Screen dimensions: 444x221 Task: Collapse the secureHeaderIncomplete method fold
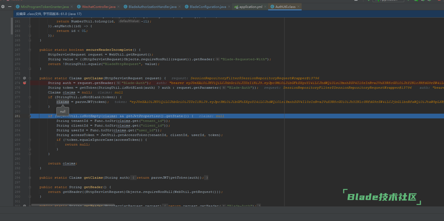pos(30,50)
